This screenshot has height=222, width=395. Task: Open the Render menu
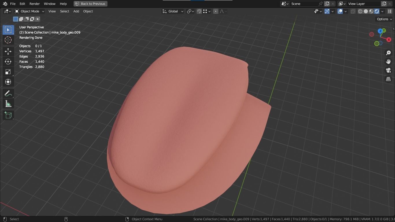(x=34, y=4)
